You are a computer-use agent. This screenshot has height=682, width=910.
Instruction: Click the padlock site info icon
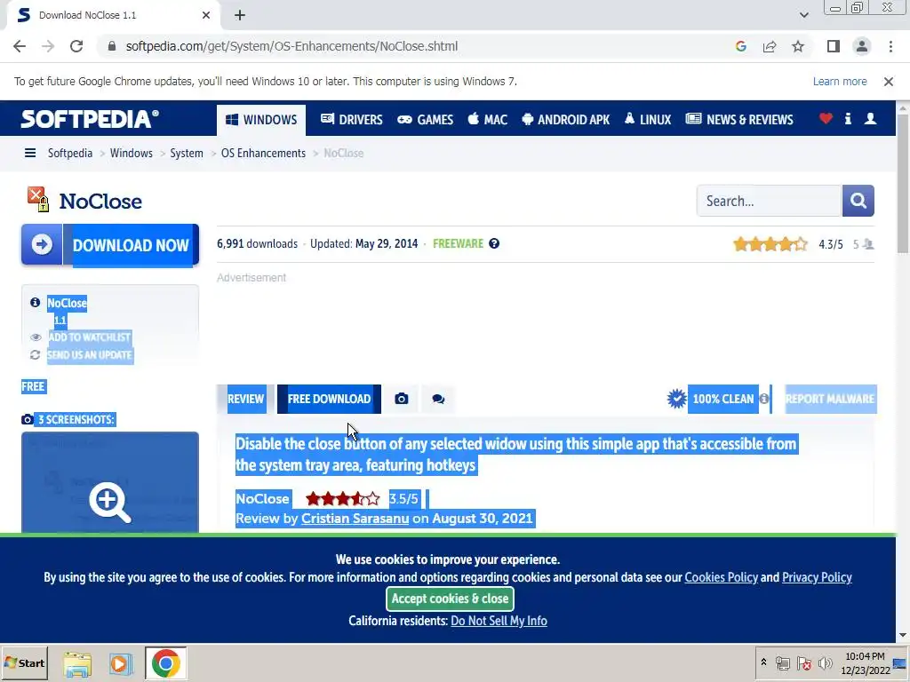point(112,46)
